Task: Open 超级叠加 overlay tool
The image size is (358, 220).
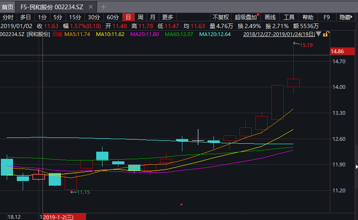Action: click(246, 17)
